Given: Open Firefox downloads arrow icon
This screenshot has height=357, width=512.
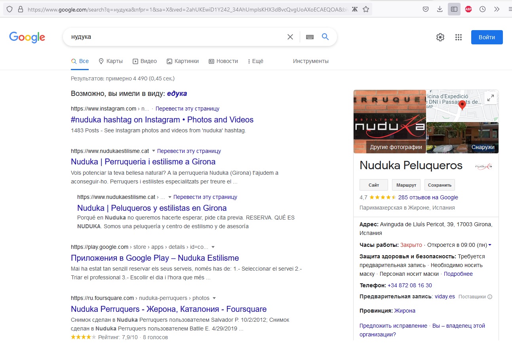Looking at the screenshot, I should click(440, 9).
